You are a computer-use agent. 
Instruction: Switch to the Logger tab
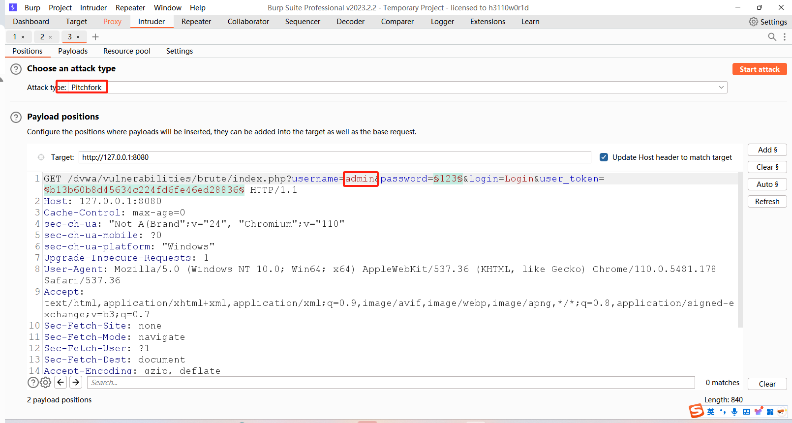[442, 22]
